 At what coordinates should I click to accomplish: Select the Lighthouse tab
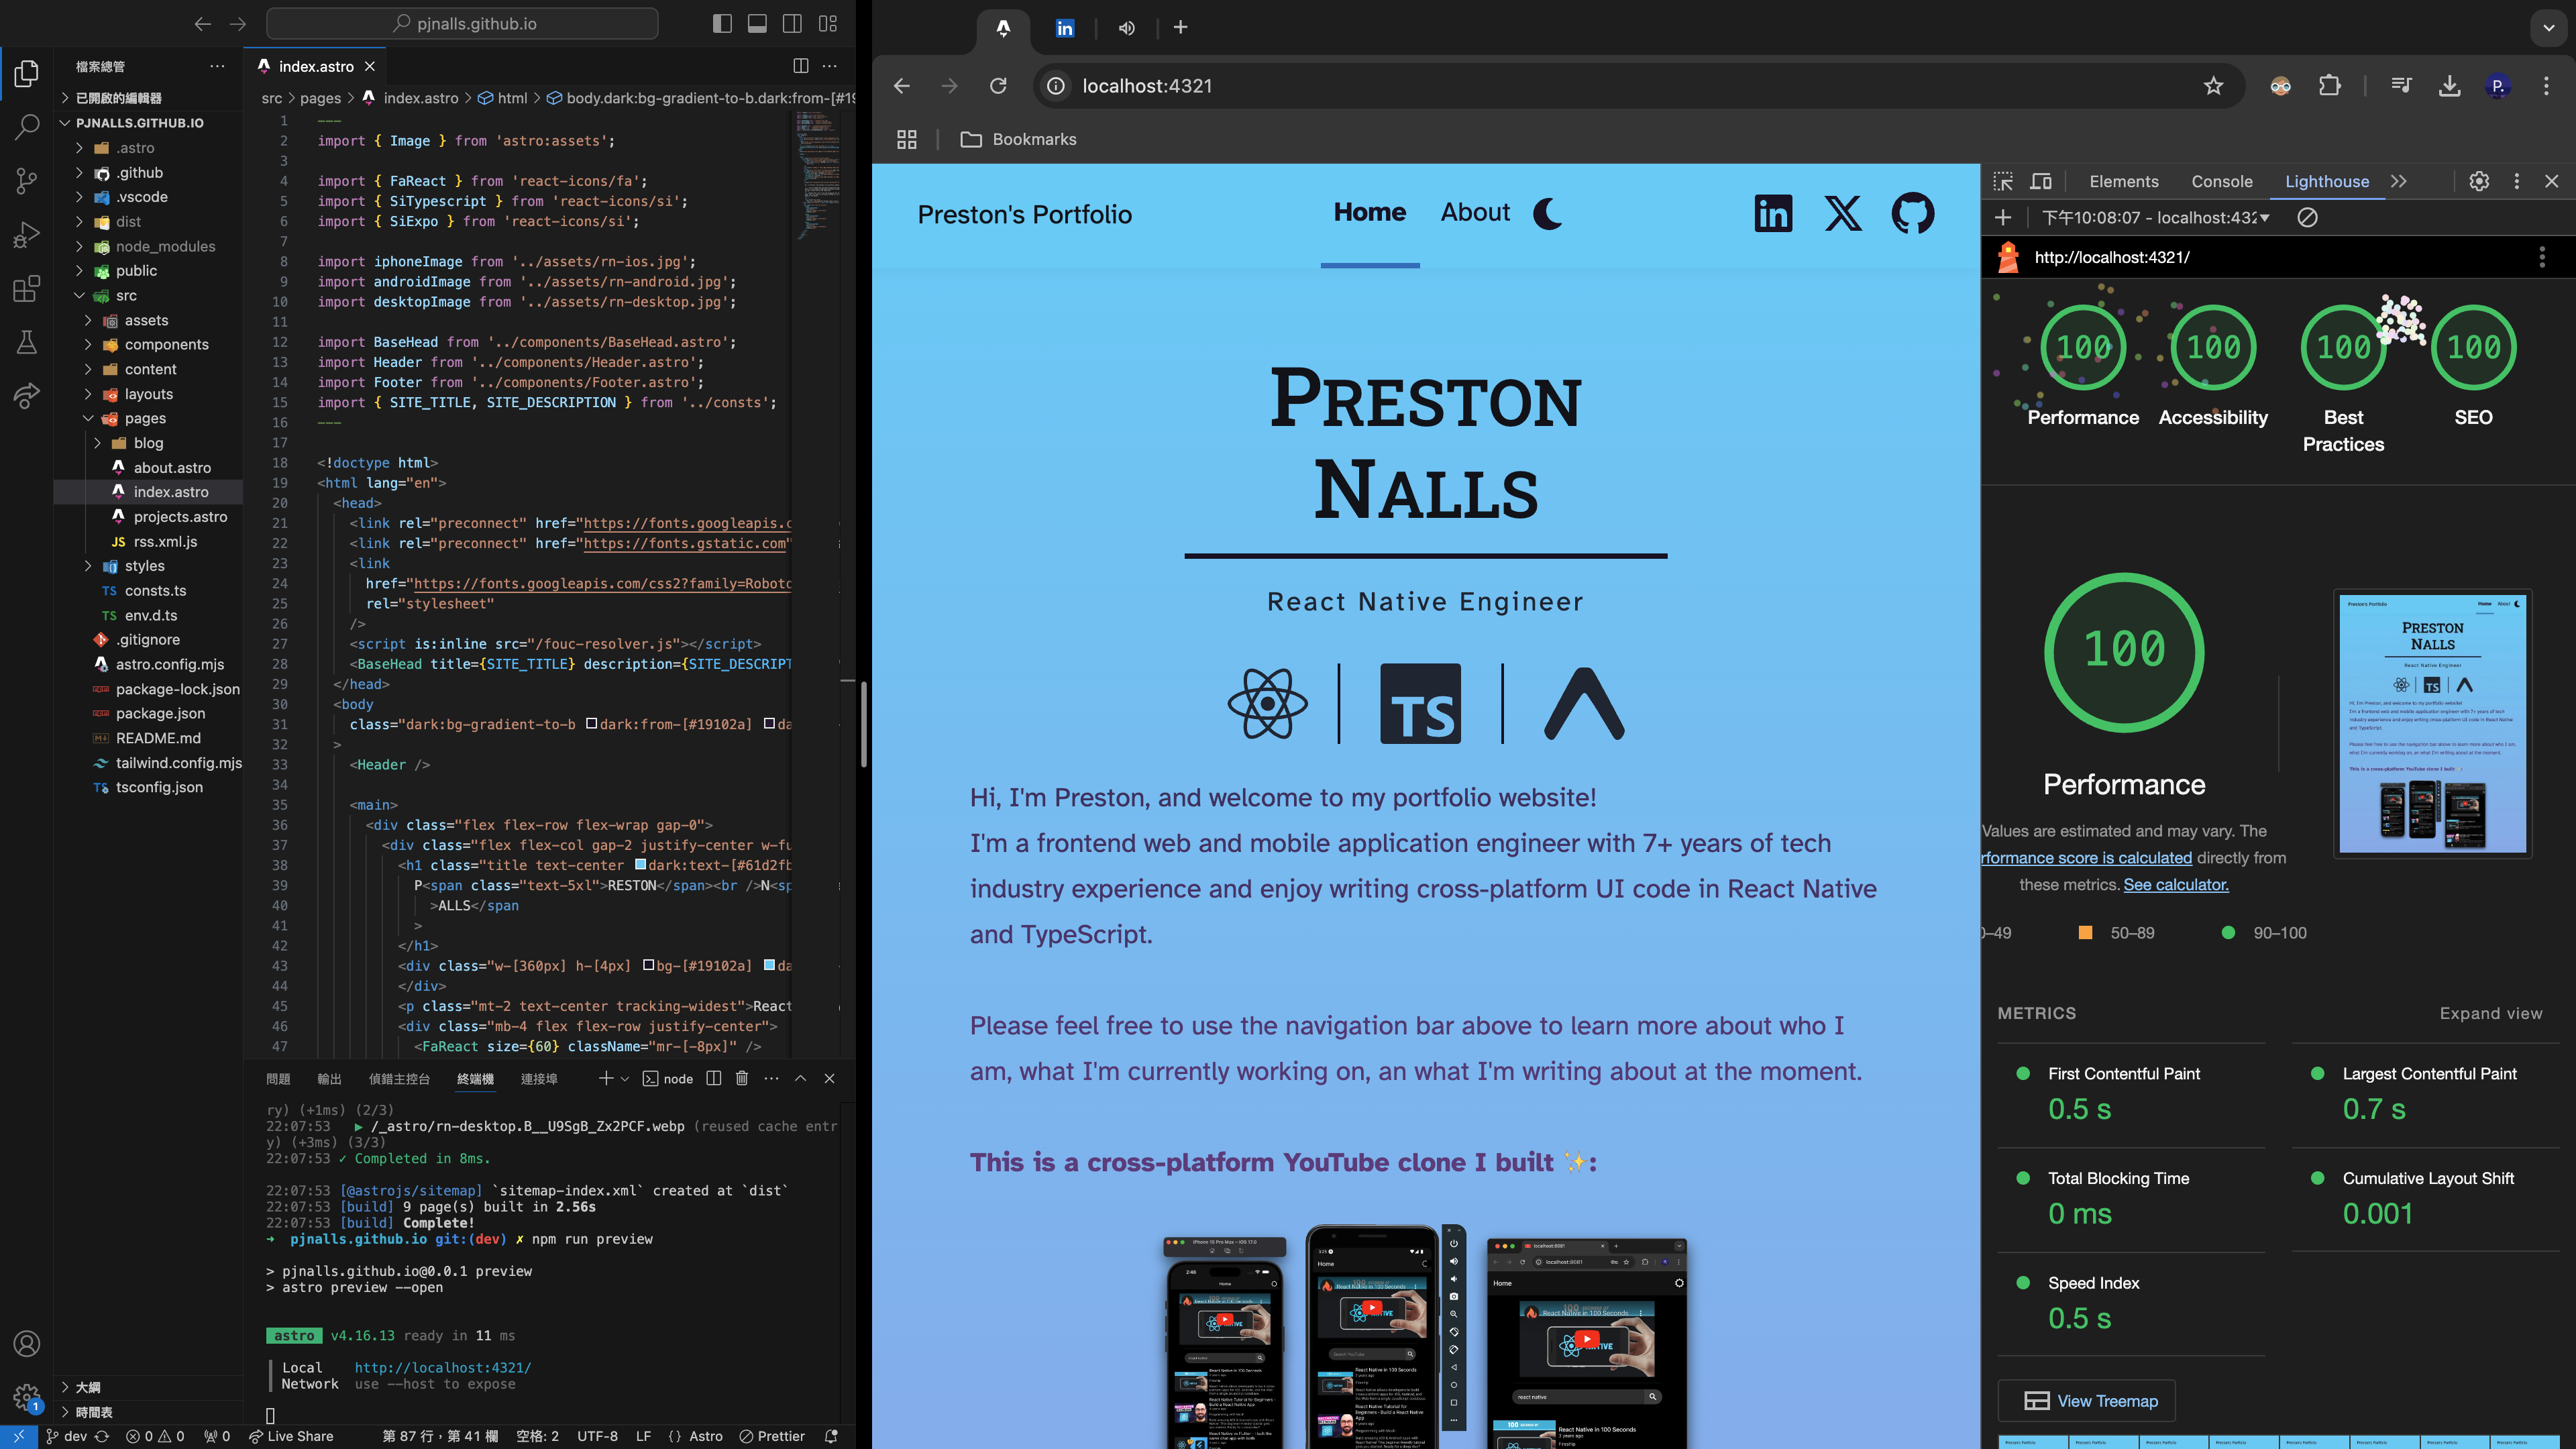(x=2327, y=181)
